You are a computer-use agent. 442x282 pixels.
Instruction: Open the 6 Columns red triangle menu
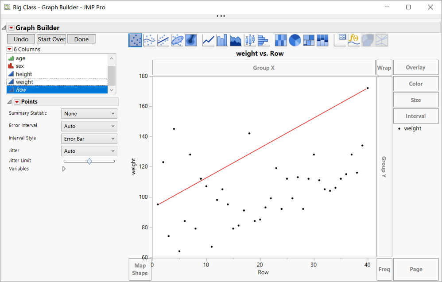[9, 49]
